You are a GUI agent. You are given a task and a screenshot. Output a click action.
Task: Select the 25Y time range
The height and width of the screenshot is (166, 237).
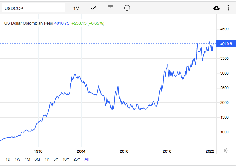click(x=77, y=159)
